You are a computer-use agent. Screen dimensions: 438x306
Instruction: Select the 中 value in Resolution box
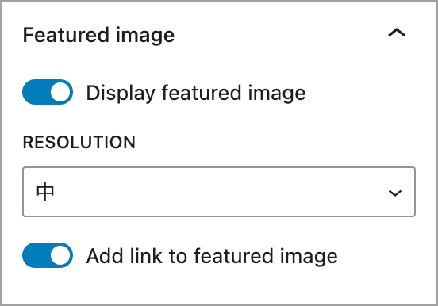tap(45, 192)
